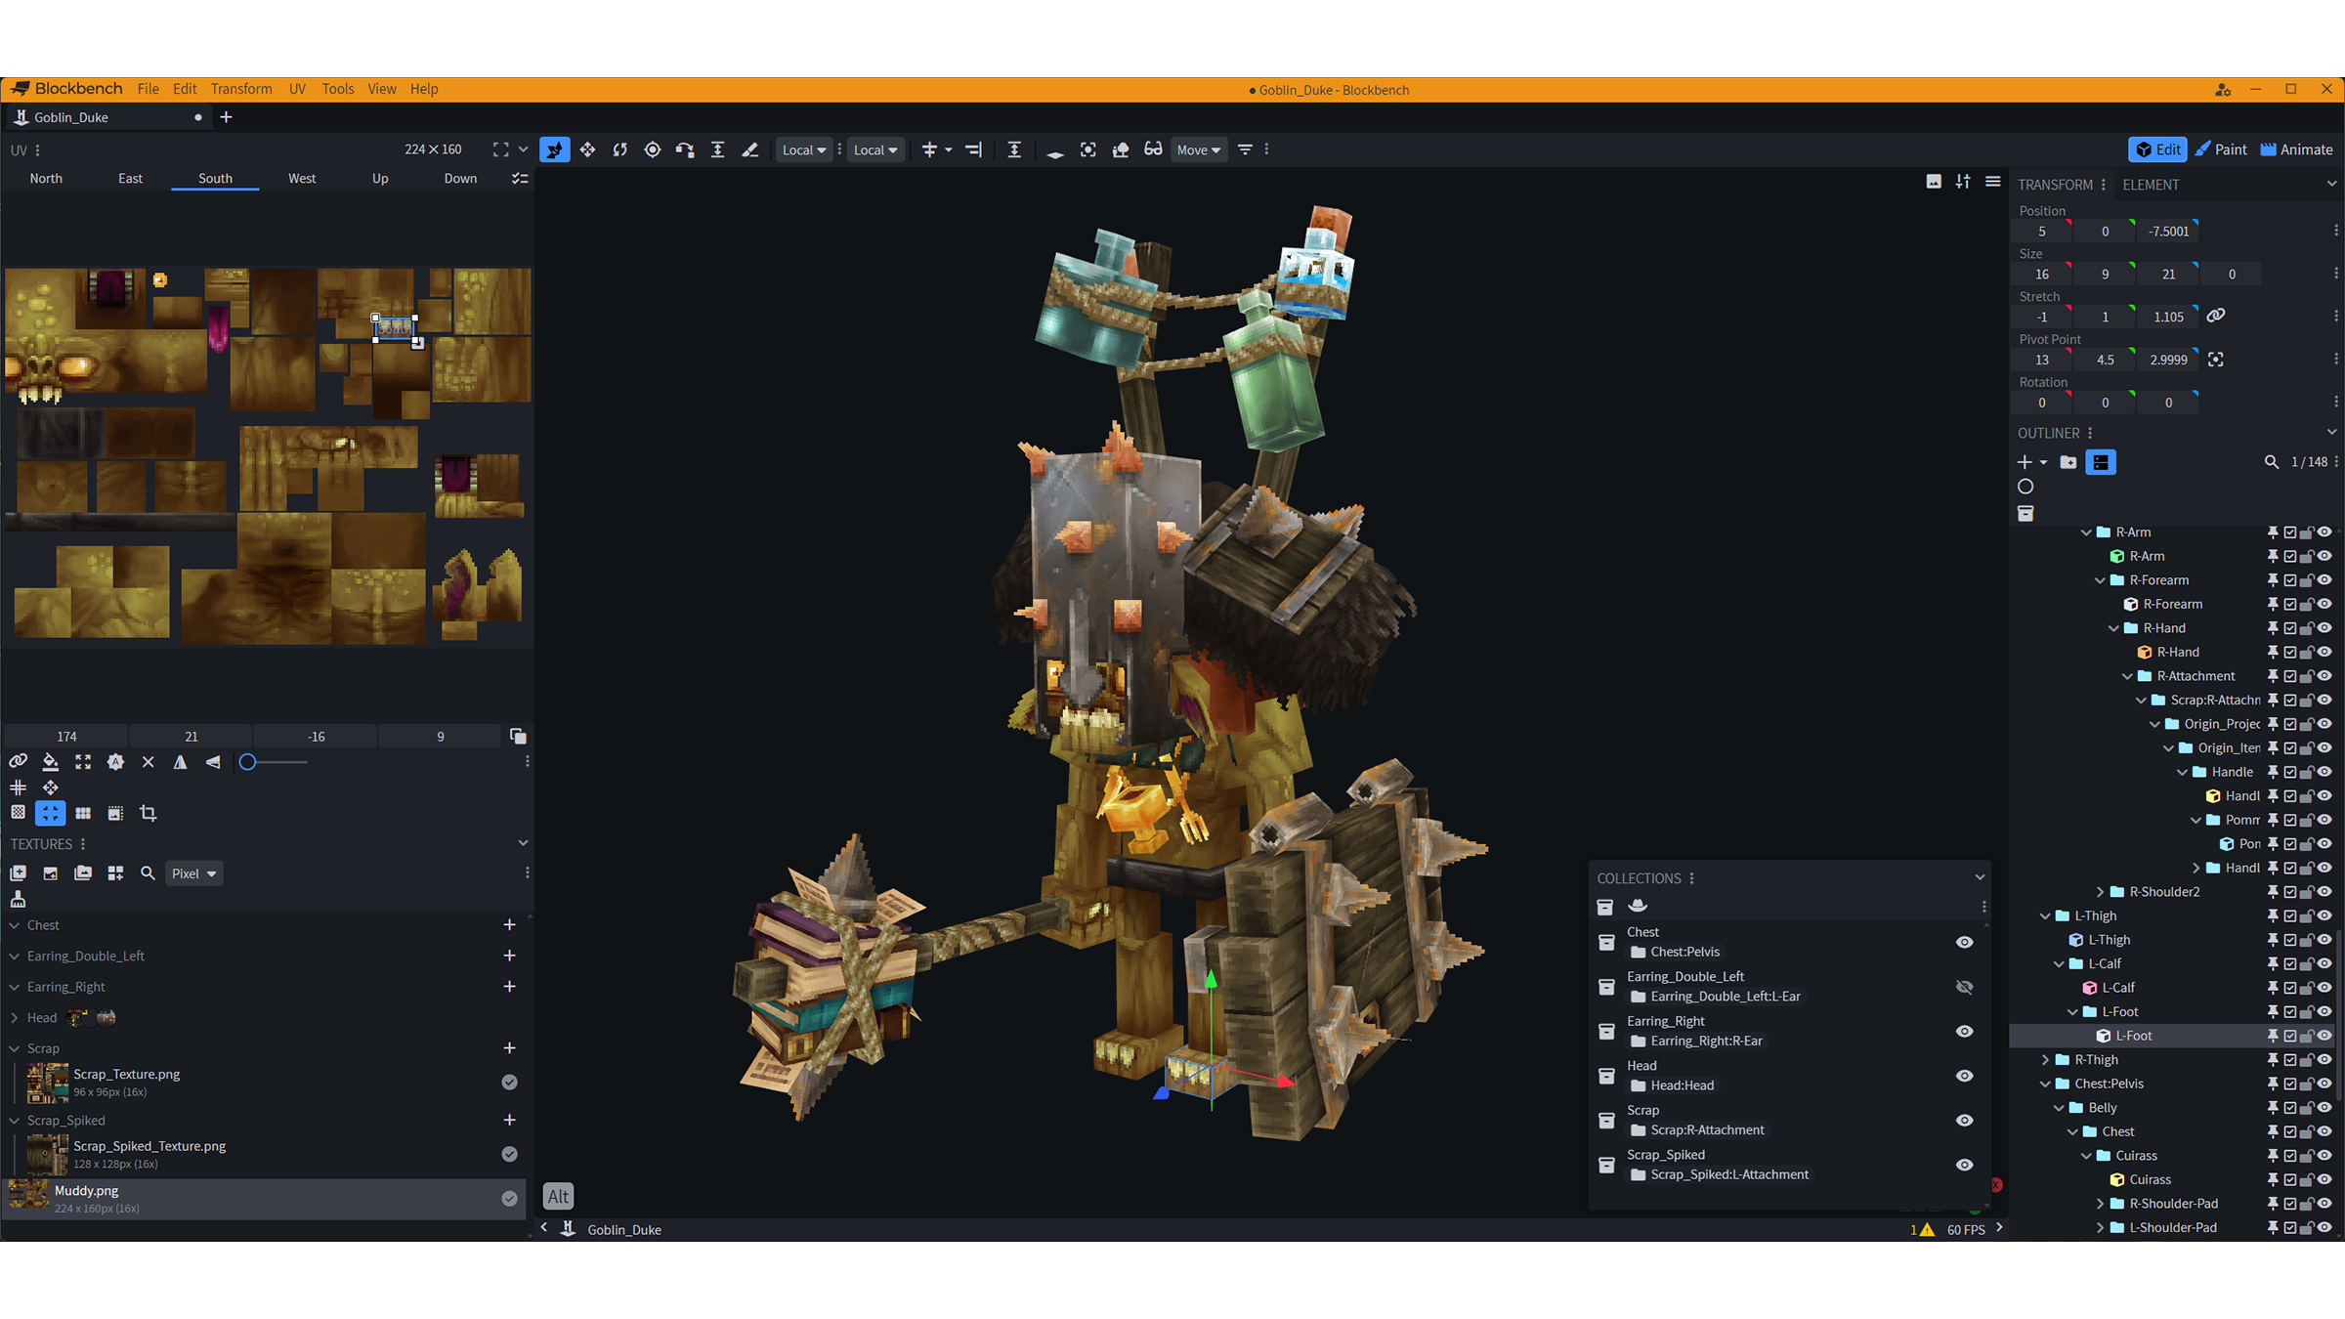Select the Pivot tool icon
The image size is (2345, 1319).
pos(653,149)
